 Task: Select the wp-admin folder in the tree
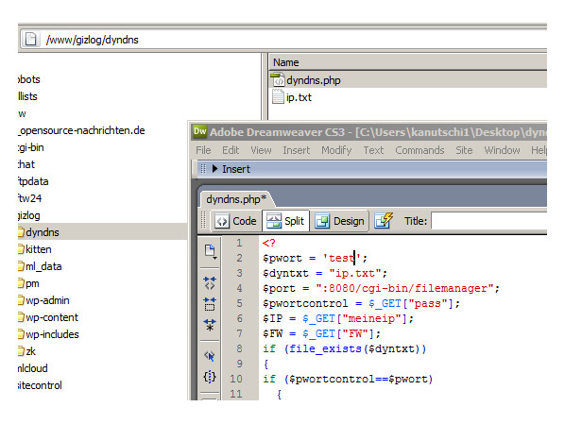(47, 300)
